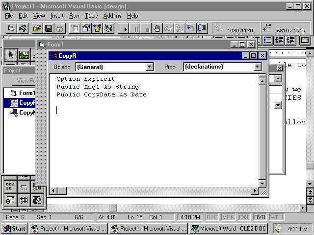Toggle REC indicator in Word status bar

pos(212,217)
